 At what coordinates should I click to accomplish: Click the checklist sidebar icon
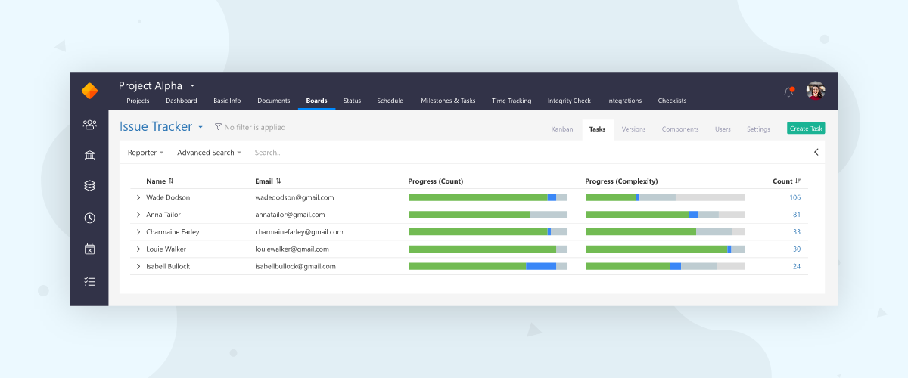click(89, 282)
